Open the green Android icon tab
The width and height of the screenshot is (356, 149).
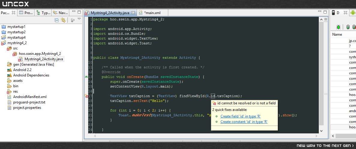click(353, 13)
